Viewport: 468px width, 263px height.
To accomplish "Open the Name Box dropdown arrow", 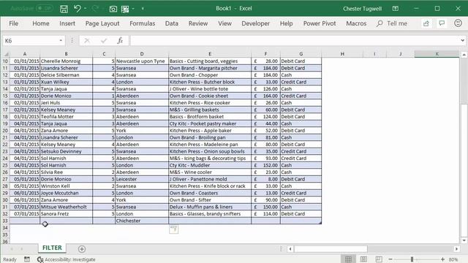I will coord(61,41).
